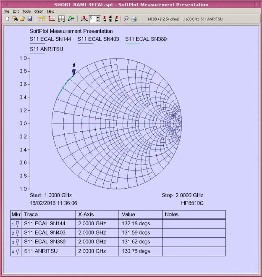
Task: Click the binoculars find icon
Action: coord(15,19)
